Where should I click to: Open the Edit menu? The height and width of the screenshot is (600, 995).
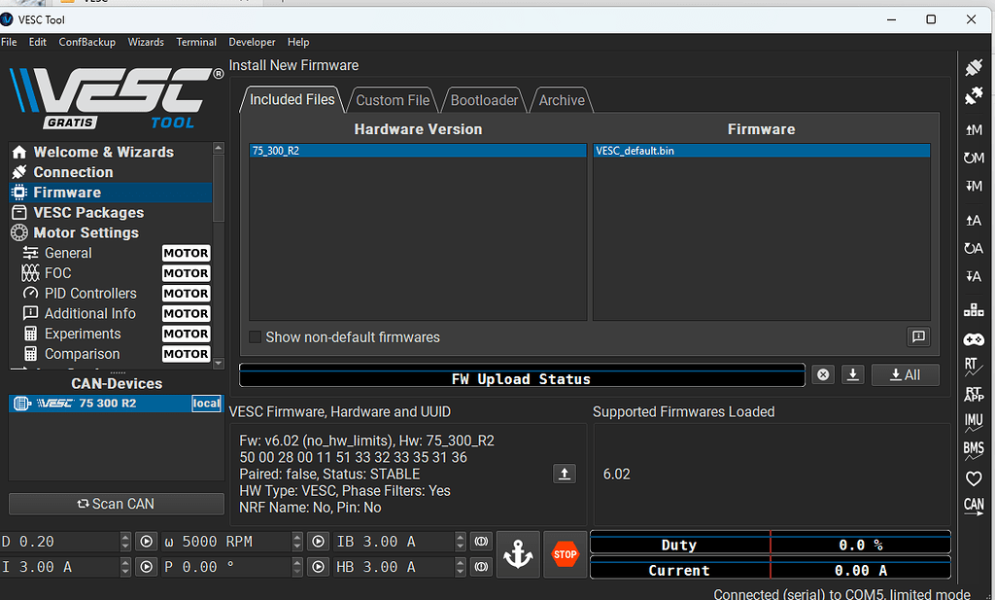[x=38, y=42]
